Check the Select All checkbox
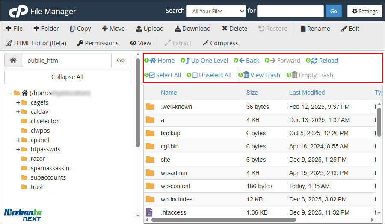 (x=152, y=75)
